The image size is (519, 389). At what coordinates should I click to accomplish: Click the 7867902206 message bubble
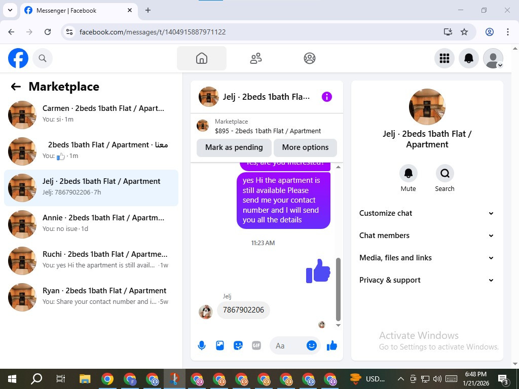(x=243, y=310)
